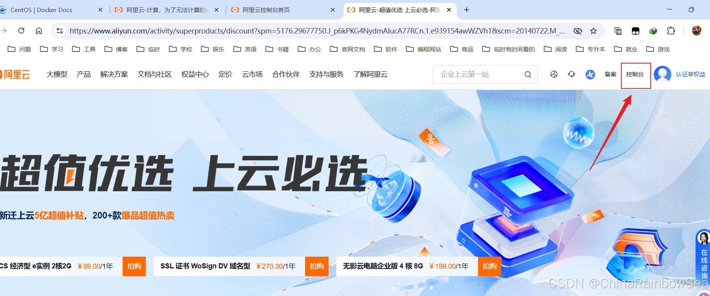710x296 pixels.
Task: Open the 编程网站 bookmark folder
Action: tap(424, 49)
